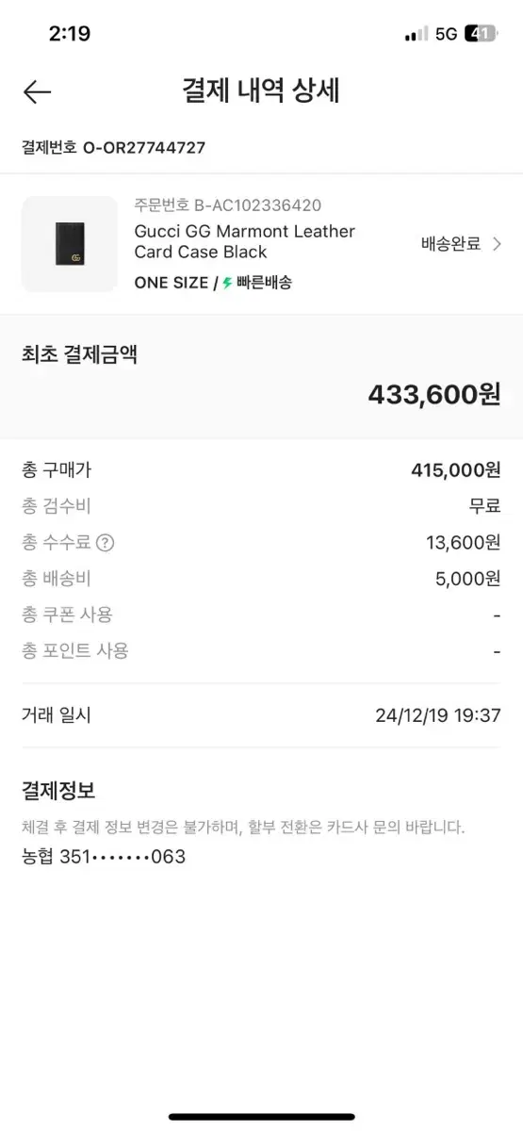This screenshot has width=523, height=1131.
Task: Open the Gucci card case product thumbnail
Action: [69, 244]
